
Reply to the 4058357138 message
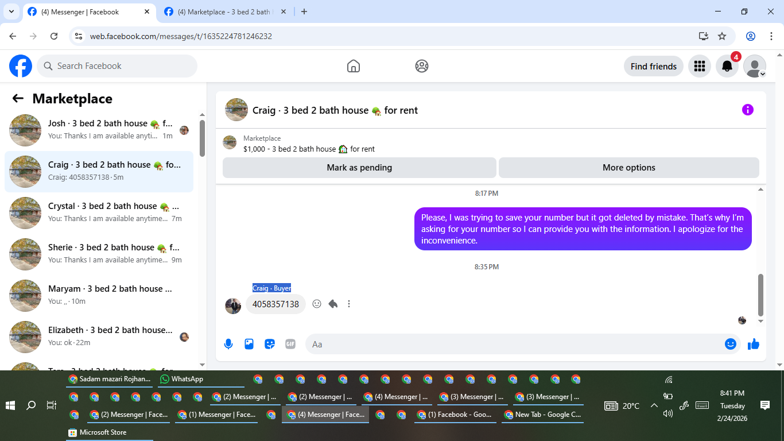coord(333,304)
